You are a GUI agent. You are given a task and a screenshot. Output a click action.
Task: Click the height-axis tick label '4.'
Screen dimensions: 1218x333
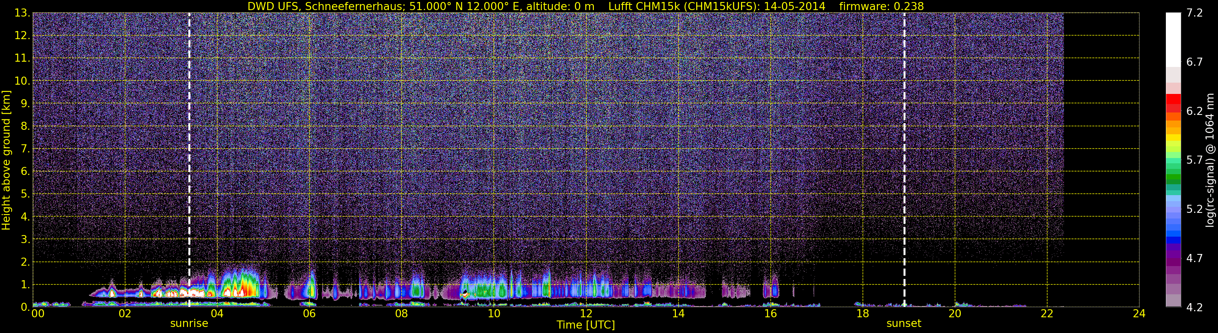pyautogui.click(x=25, y=217)
